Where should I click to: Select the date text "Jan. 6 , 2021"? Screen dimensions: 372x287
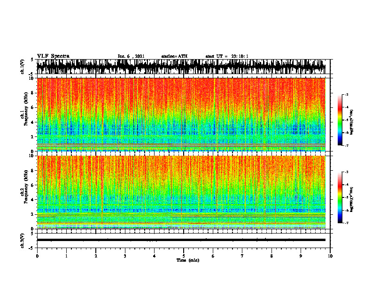pyautogui.click(x=131, y=56)
